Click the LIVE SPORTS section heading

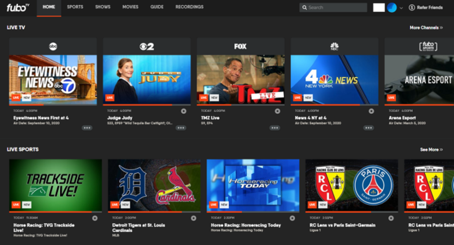(x=23, y=150)
